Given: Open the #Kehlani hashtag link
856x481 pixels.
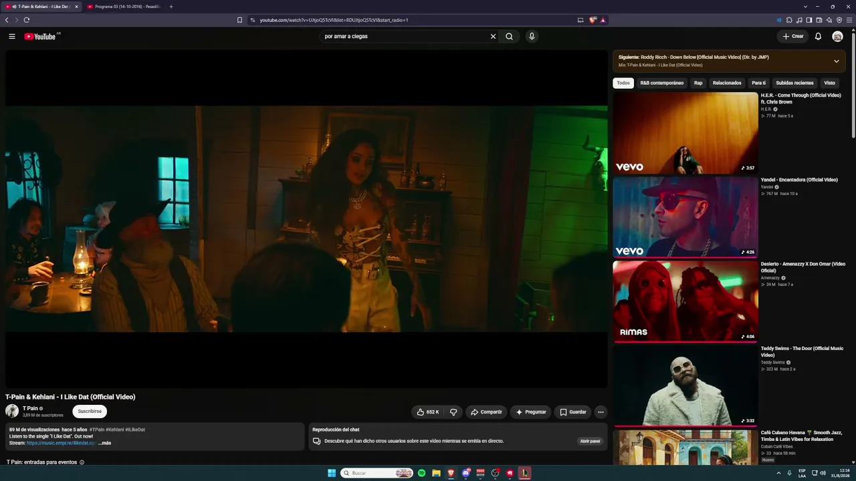Looking at the screenshot, I should (x=115, y=430).
